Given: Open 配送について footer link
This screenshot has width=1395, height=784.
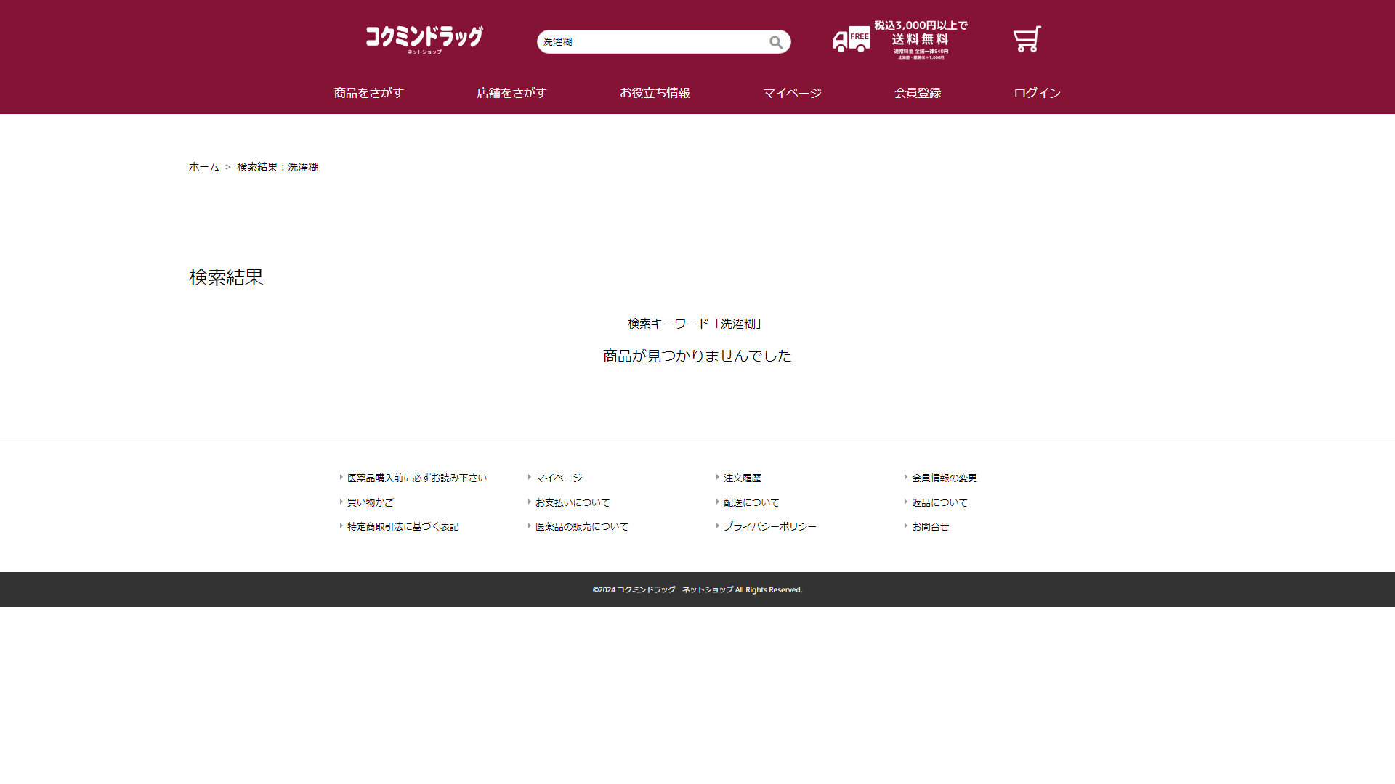Looking at the screenshot, I should pyautogui.click(x=751, y=502).
